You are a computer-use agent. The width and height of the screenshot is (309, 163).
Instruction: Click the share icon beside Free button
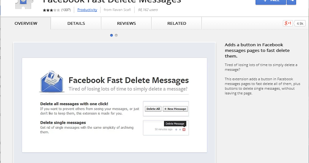(291, 2)
